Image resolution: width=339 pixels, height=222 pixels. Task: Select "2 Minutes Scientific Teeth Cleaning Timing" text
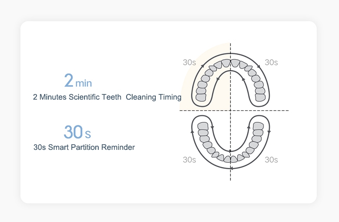pyautogui.click(x=107, y=97)
